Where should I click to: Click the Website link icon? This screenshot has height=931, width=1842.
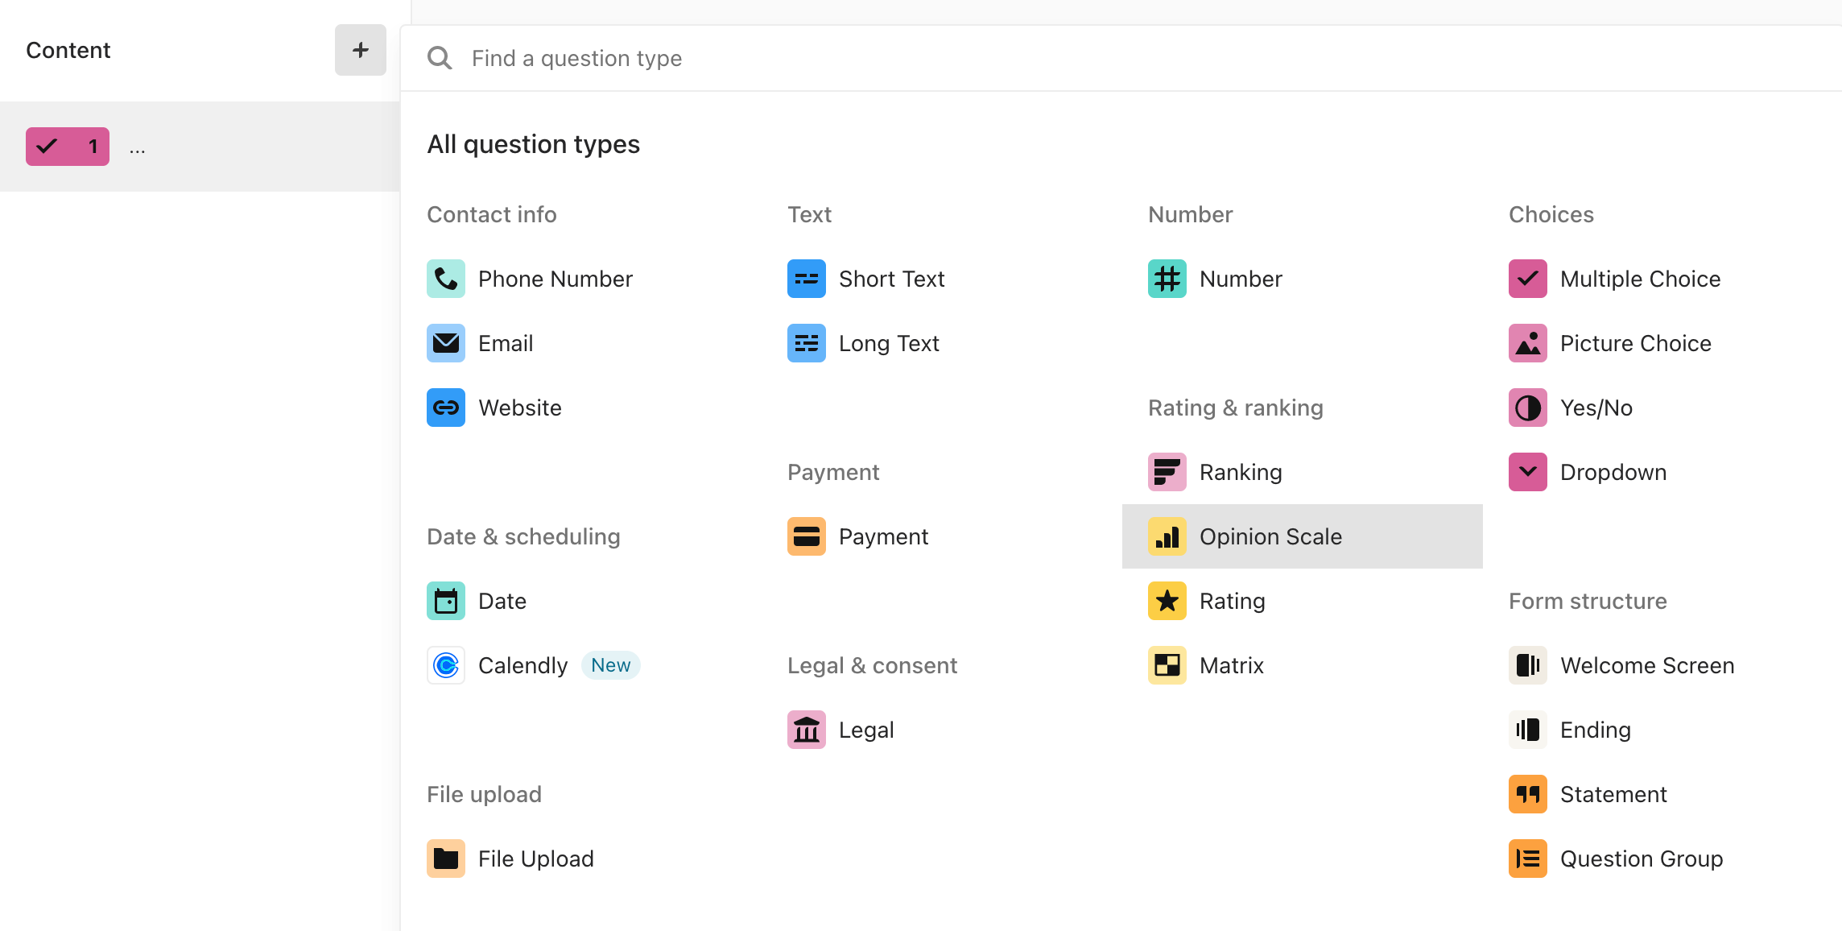[446, 408]
